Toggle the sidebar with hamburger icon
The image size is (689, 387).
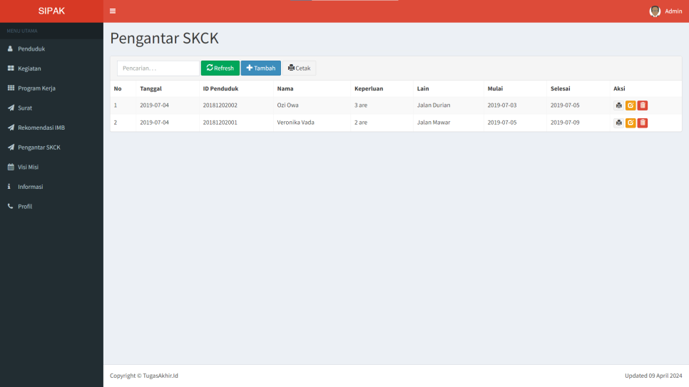pyautogui.click(x=113, y=11)
